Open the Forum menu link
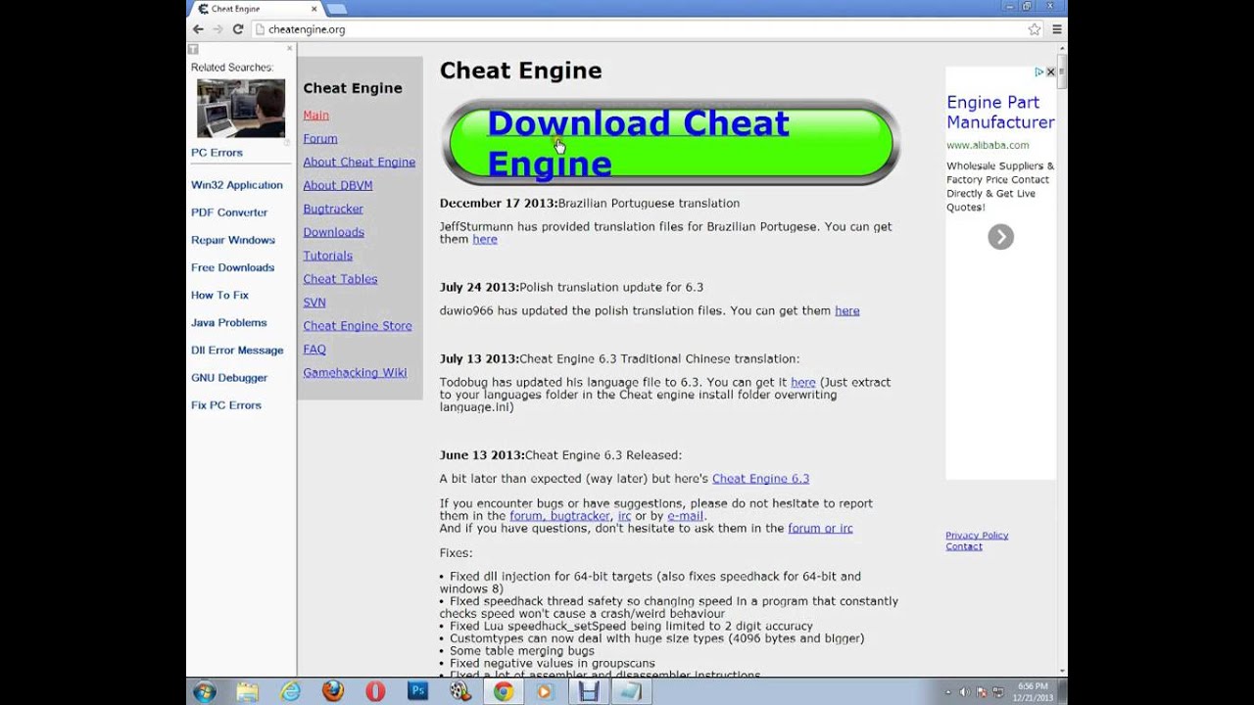The height and width of the screenshot is (705, 1254). click(320, 139)
